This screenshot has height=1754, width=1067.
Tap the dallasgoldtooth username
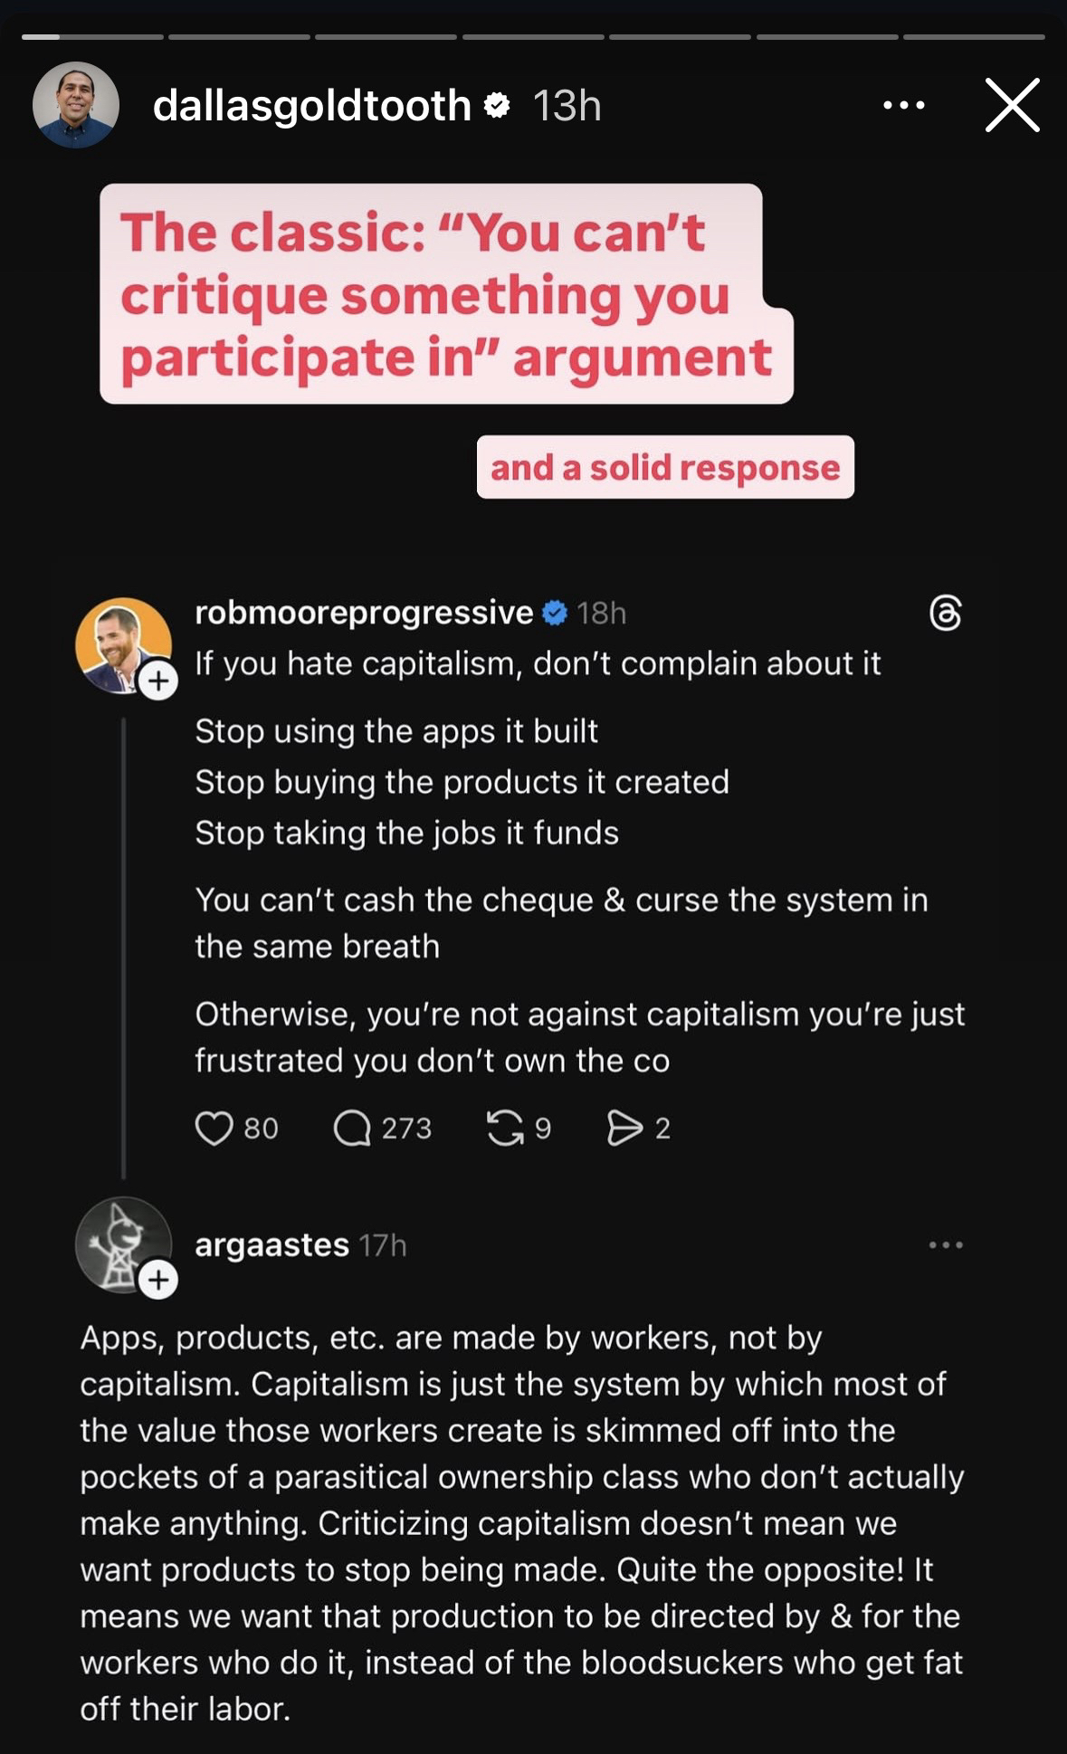(x=312, y=106)
